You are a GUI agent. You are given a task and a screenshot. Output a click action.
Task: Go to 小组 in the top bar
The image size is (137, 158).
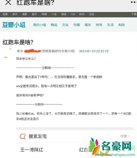[x=54, y=14]
